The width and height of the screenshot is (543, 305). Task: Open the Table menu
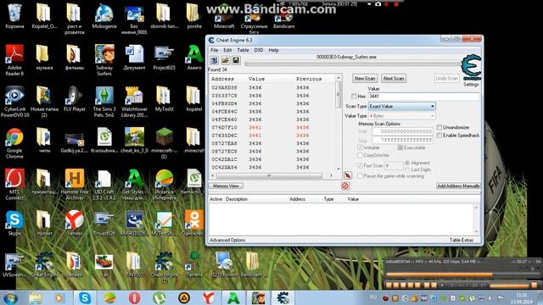click(243, 50)
